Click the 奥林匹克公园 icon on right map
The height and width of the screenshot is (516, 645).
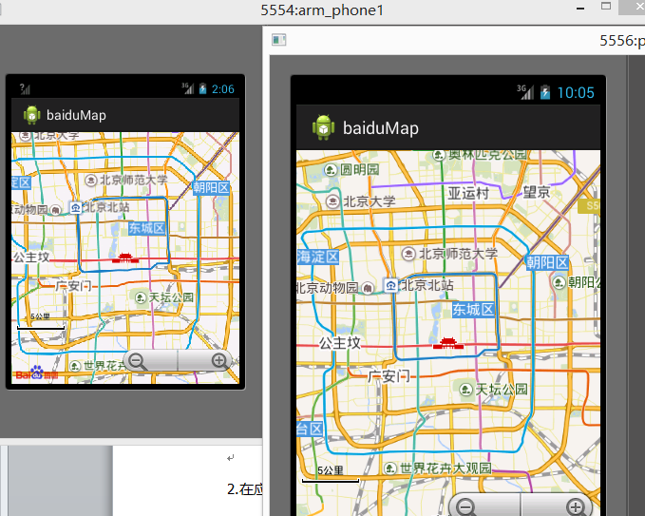pos(439,156)
